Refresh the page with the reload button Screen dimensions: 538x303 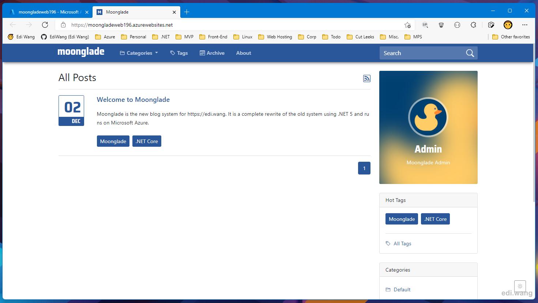click(x=45, y=25)
